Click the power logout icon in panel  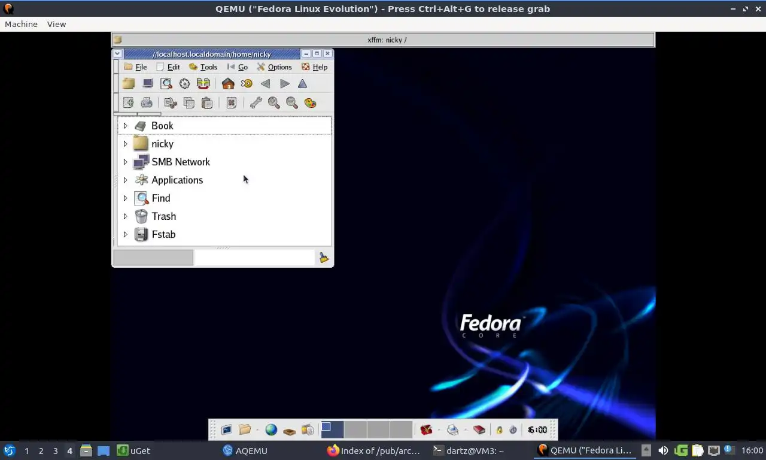513,430
